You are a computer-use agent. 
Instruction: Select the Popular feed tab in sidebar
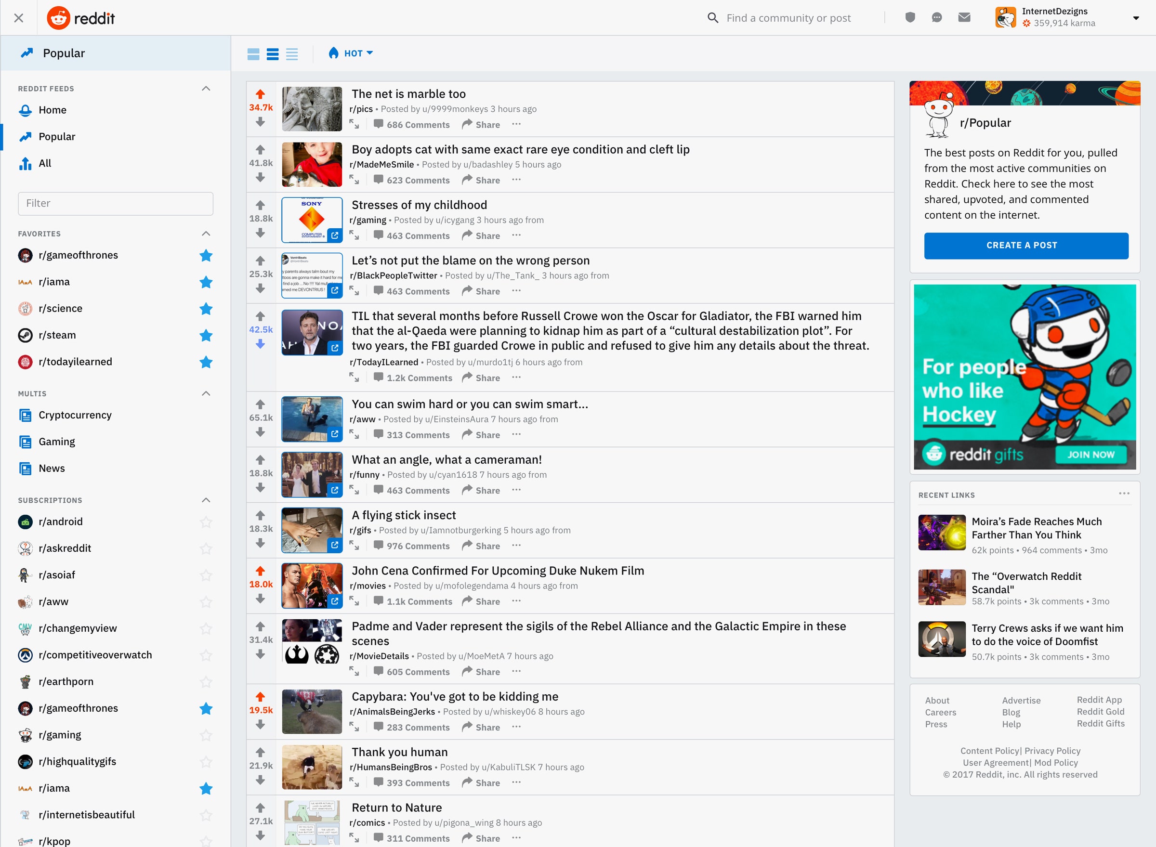pyautogui.click(x=56, y=136)
